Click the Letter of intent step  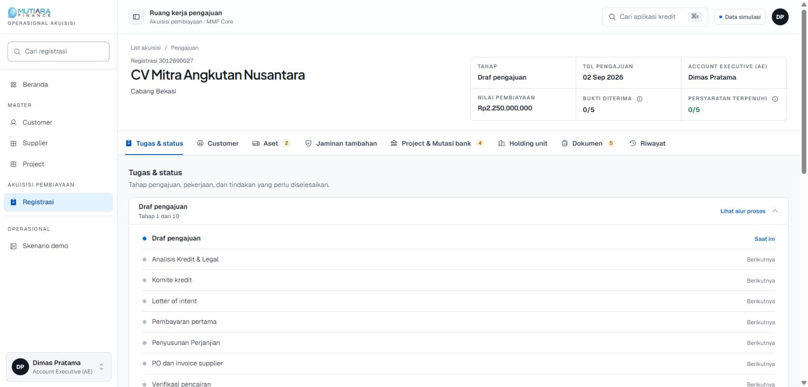tap(459, 301)
